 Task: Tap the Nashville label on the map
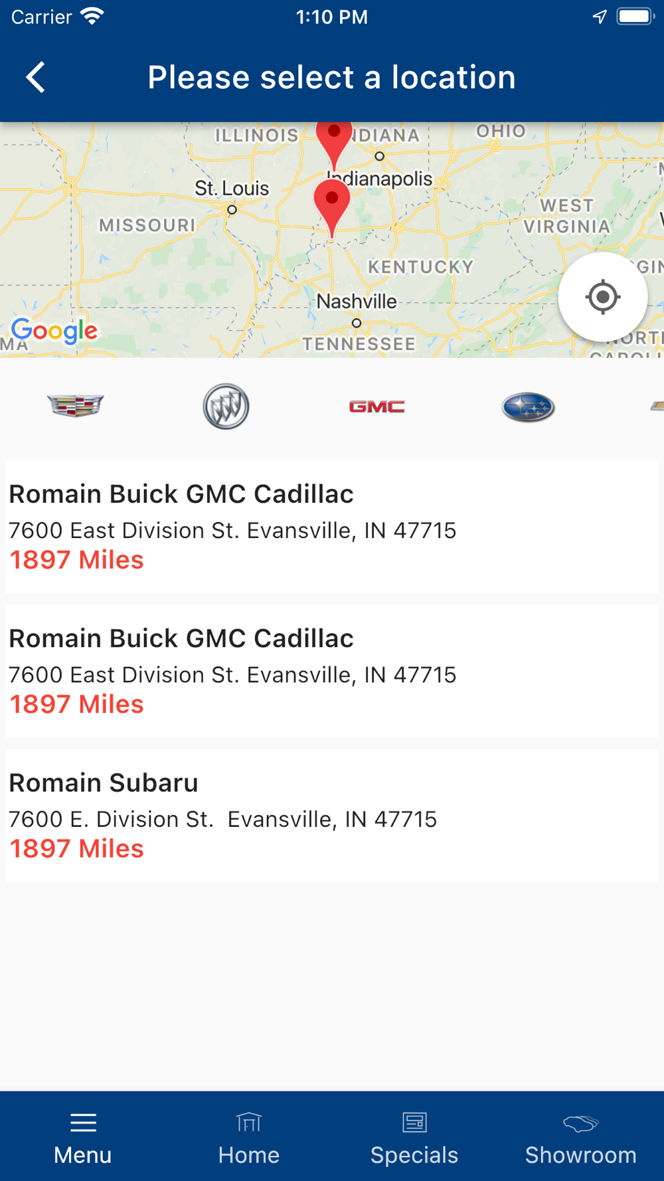pos(357,302)
